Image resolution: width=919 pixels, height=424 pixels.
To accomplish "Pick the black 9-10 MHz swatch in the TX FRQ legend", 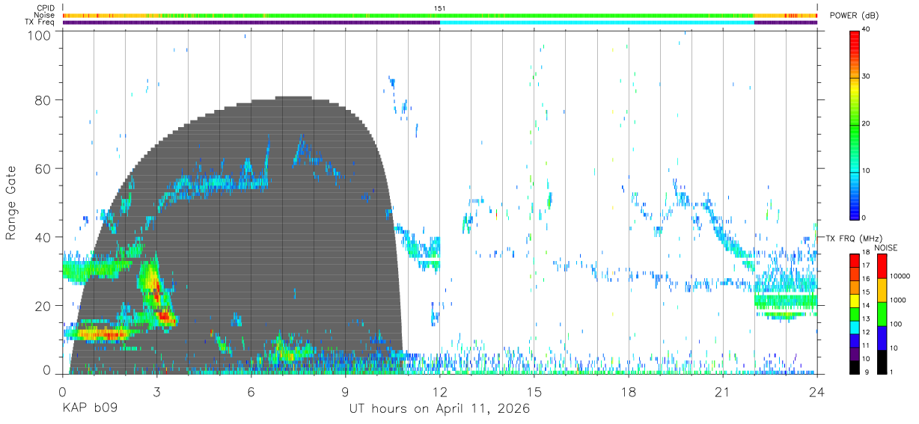I will tap(854, 366).
